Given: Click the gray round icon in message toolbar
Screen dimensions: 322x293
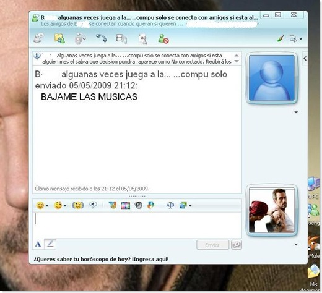Looking at the screenshot, I should [138, 205].
